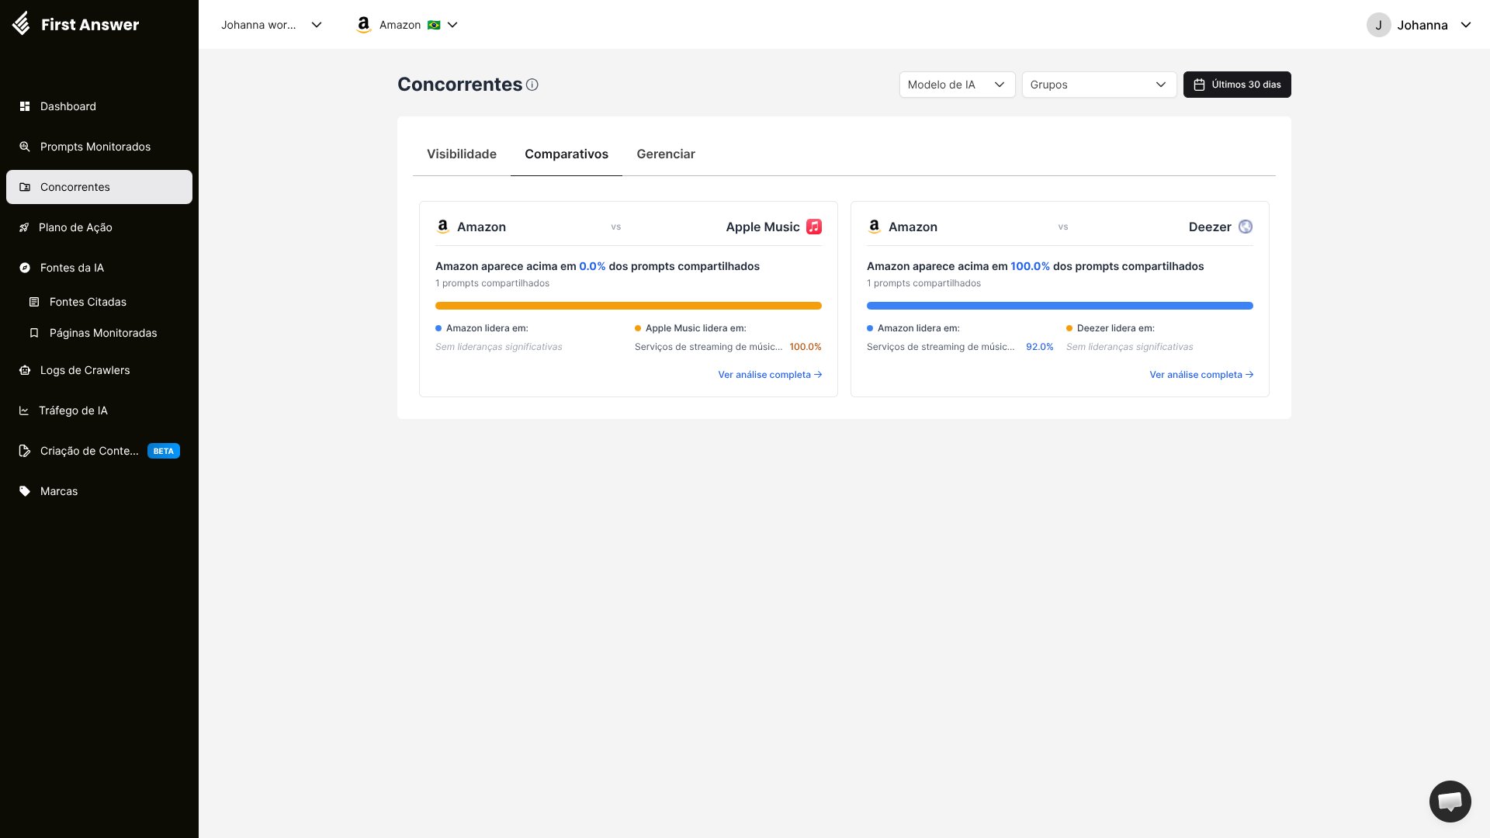Click Amazon logo in Apple Music card
The image size is (1490, 838).
click(x=443, y=227)
